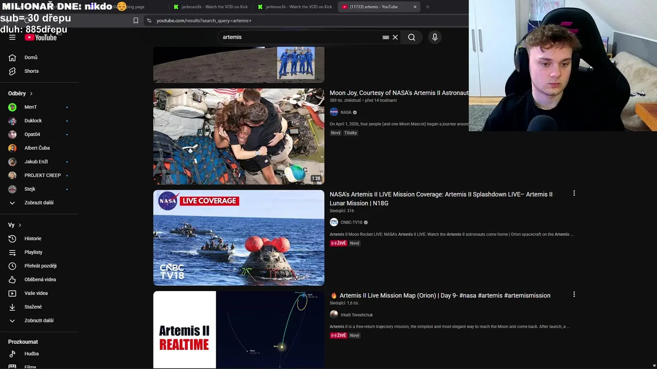
Task: Click the browser address bar URL
Action: 204,20
